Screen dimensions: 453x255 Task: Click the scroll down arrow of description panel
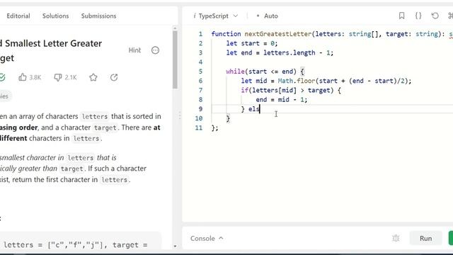[x=175, y=246]
